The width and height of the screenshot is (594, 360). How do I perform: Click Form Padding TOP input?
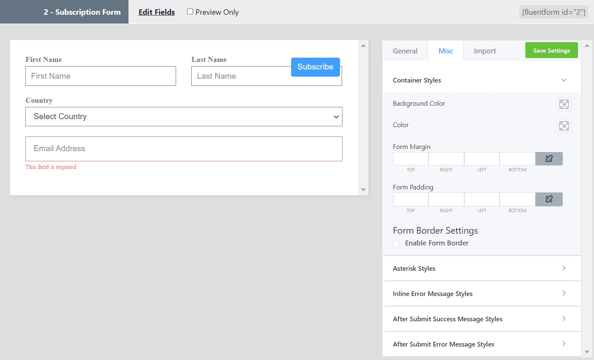411,199
